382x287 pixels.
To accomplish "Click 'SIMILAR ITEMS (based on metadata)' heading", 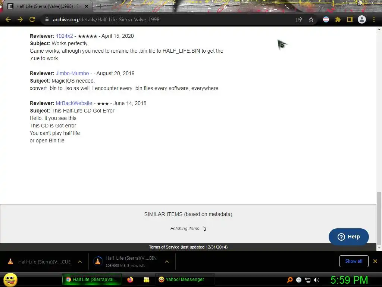I will tap(188, 214).
